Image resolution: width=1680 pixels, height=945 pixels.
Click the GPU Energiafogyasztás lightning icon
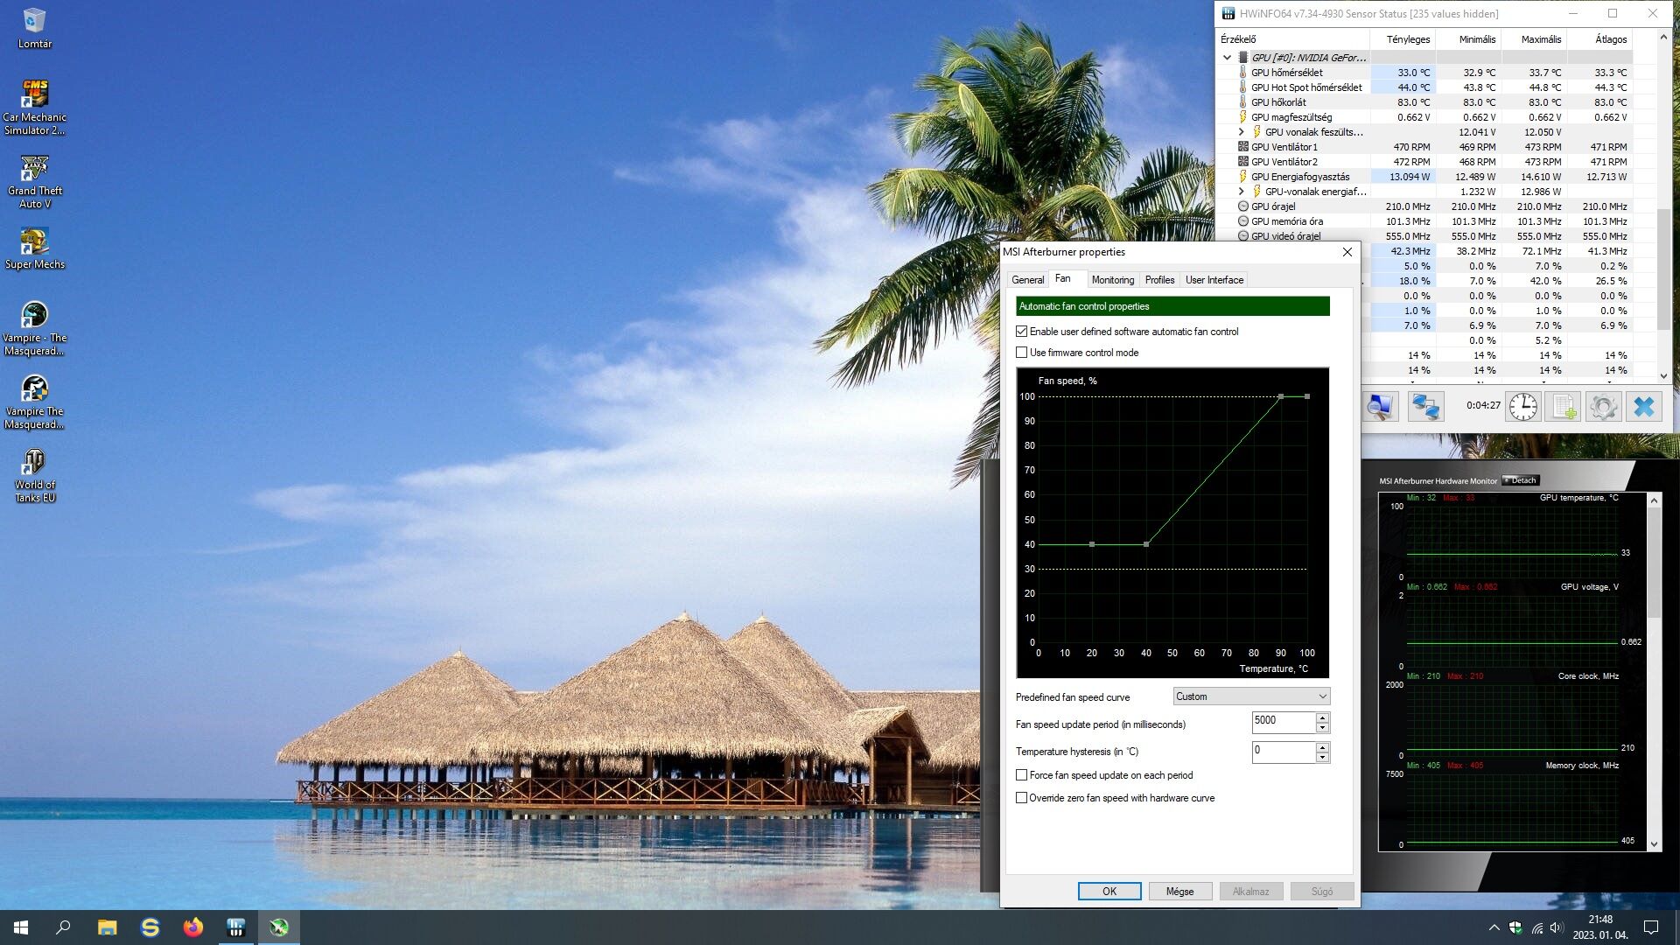(x=1242, y=177)
